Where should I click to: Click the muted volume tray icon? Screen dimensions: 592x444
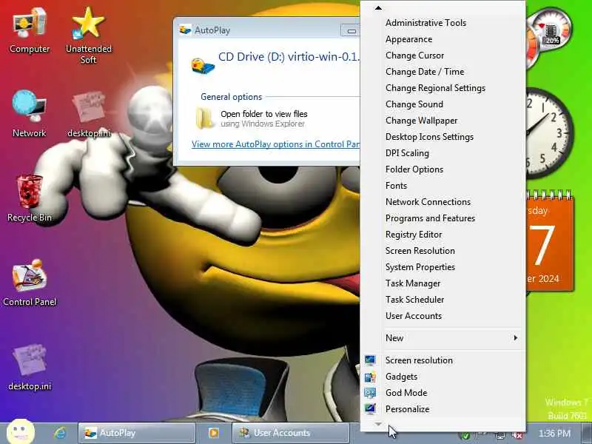pyautogui.click(x=518, y=435)
